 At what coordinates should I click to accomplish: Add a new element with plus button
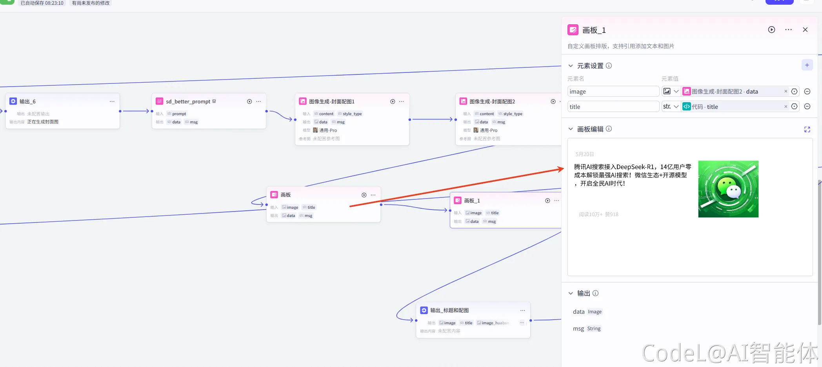click(x=807, y=65)
